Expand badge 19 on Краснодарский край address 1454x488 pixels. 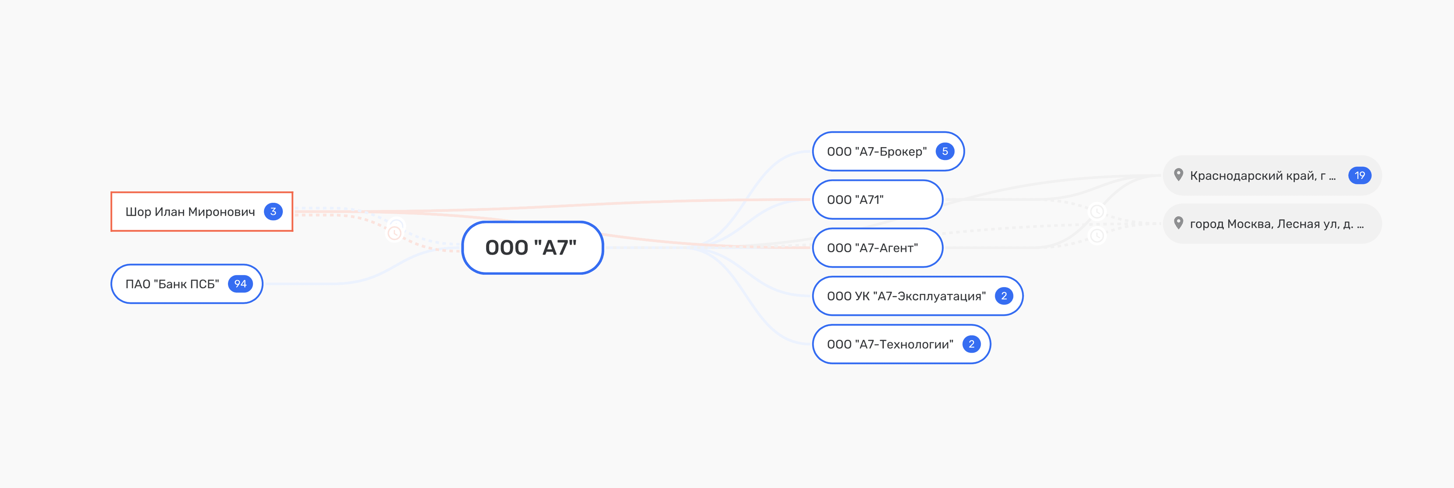pos(1359,176)
